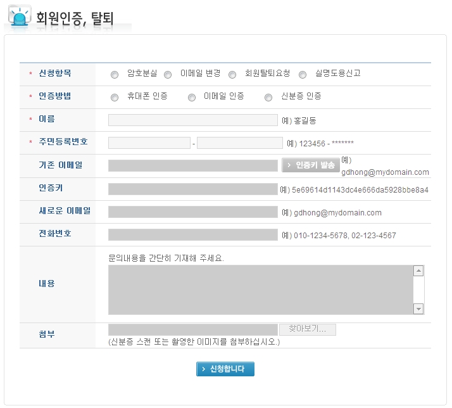Choose the 이메일 변경 radio option
This screenshot has width=452, height=408.
click(168, 75)
